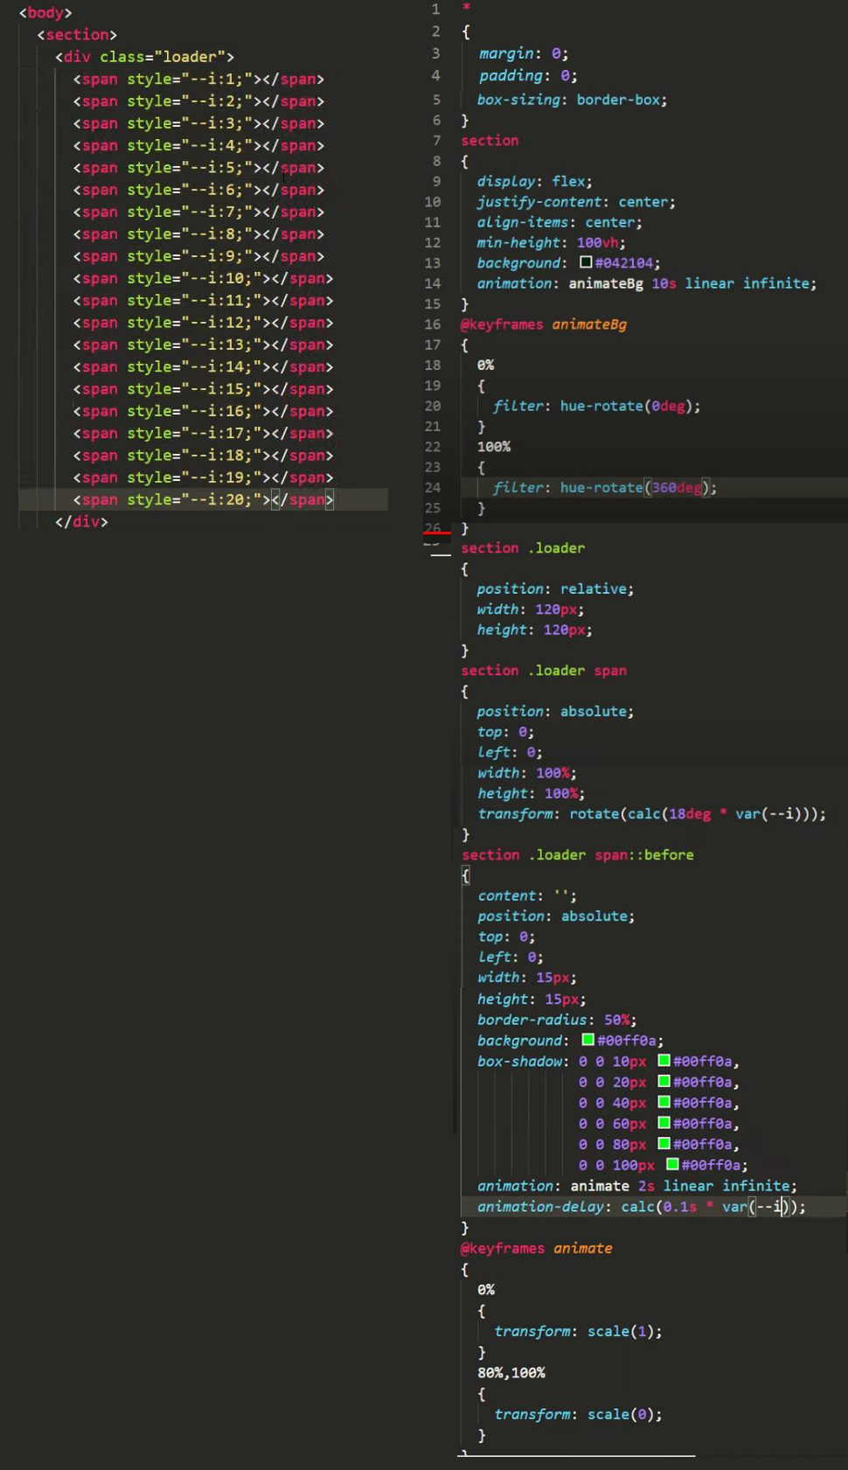Click the span with style --i:17
This screenshot has height=1470, width=848.
pos(203,434)
